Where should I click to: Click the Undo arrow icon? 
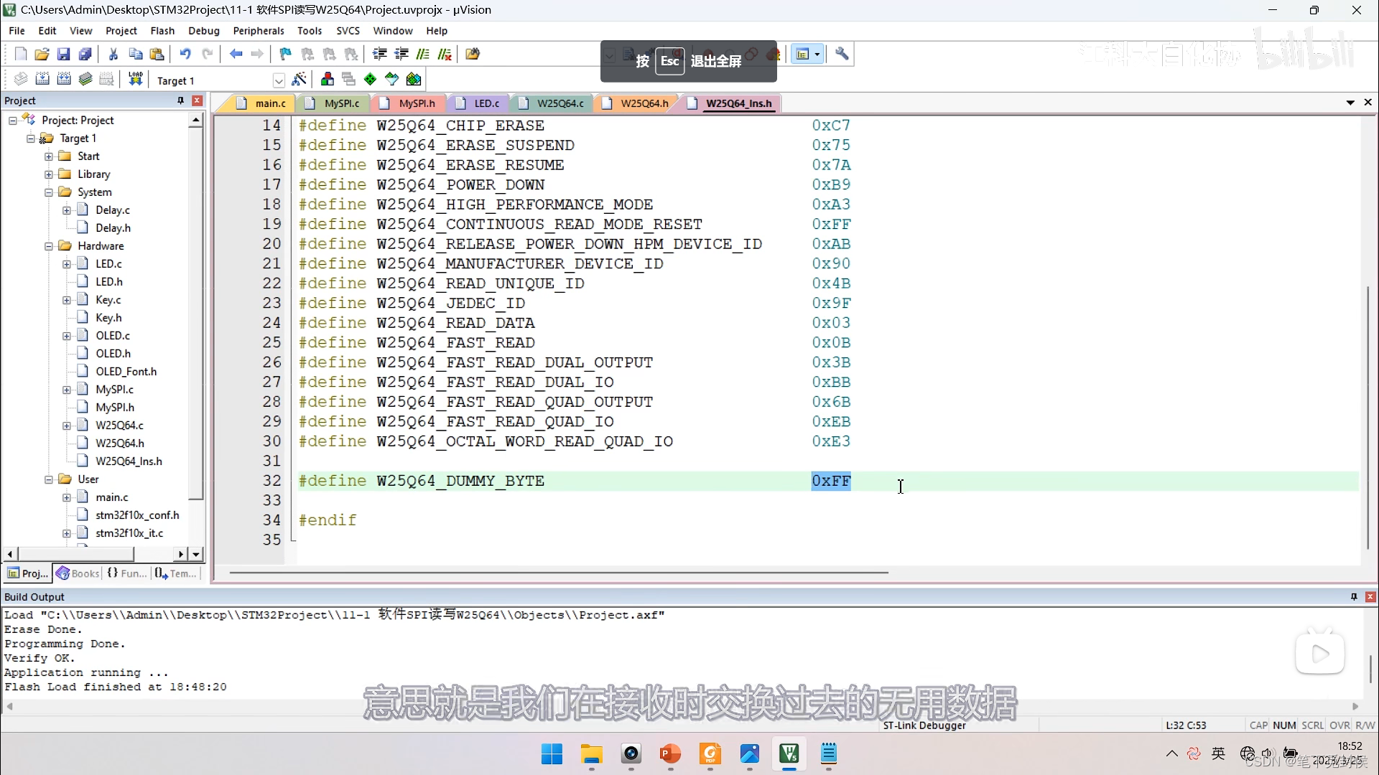185,54
